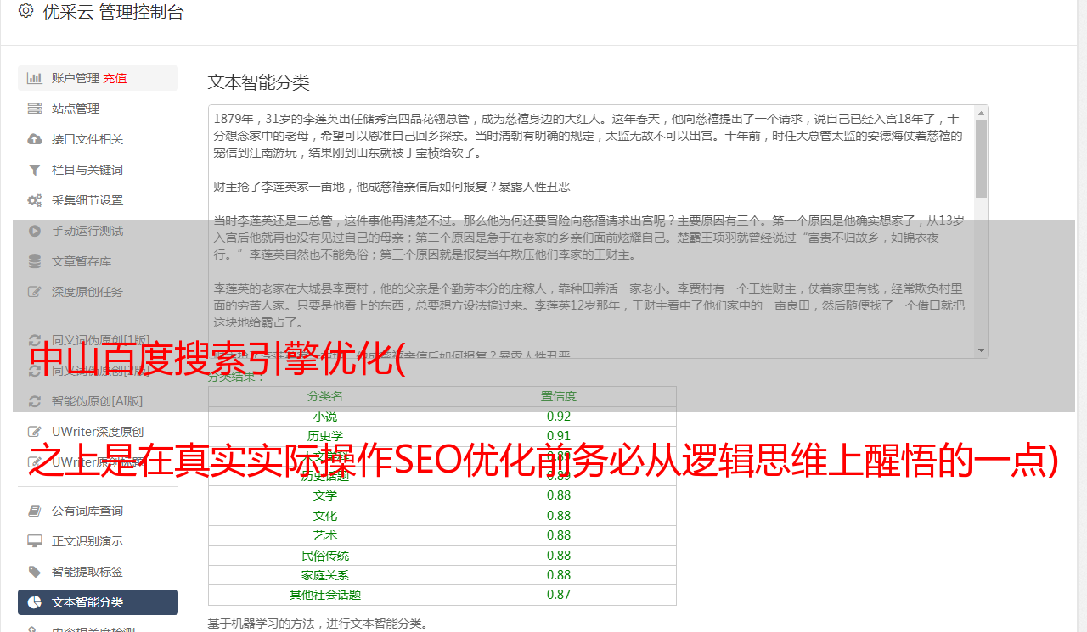Click the play icon for 手动运行测试
Screen dimensions: 1087x632
[x=35, y=231]
